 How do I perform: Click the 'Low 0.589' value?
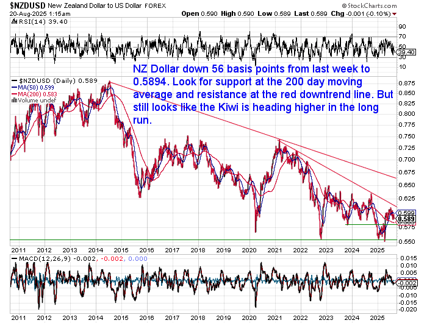pos(274,13)
